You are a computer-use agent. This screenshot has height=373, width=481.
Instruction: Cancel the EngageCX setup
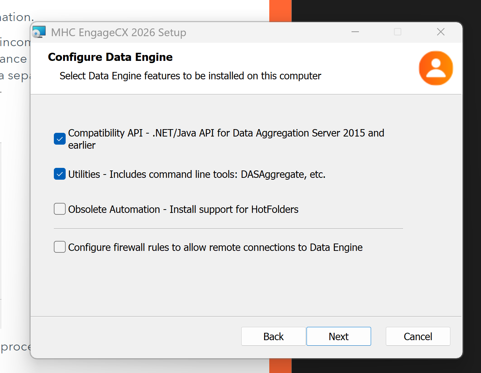tap(418, 336)
